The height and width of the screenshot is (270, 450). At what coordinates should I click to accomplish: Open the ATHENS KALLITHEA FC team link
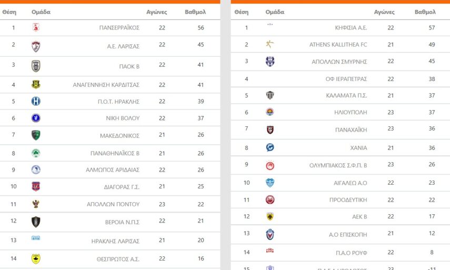pos(338,45)
